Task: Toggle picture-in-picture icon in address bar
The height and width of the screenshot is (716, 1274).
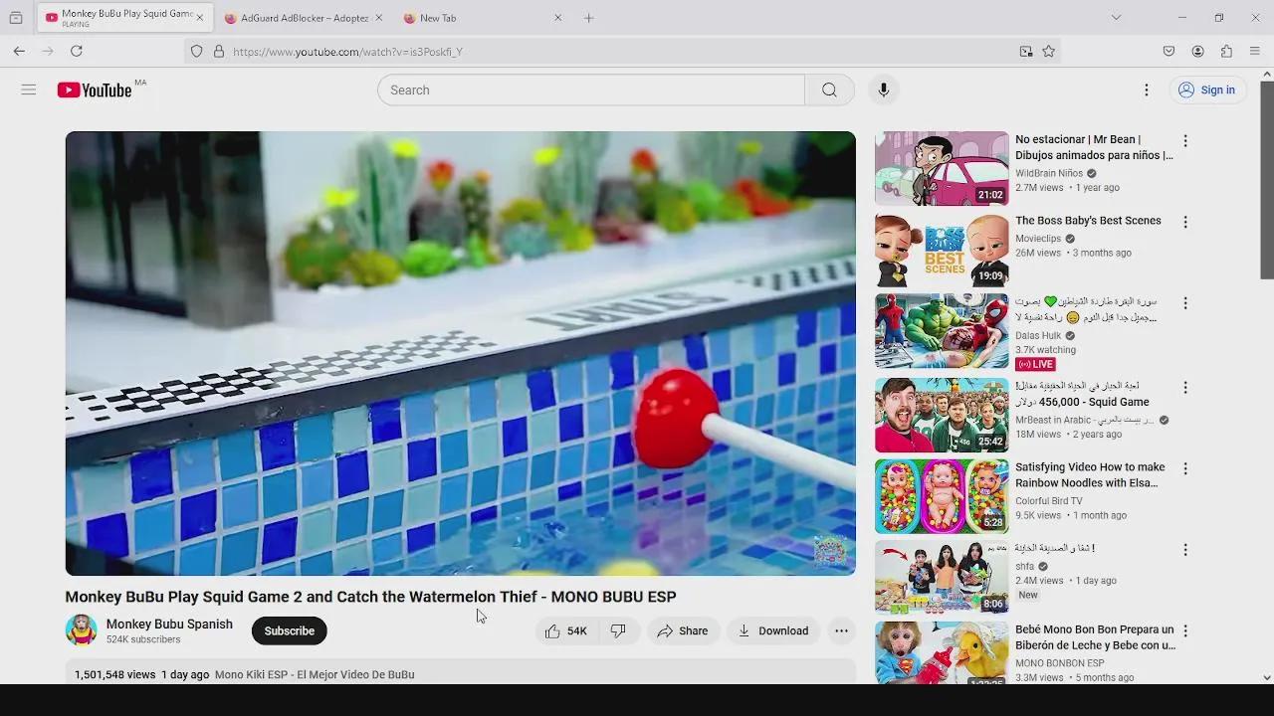Action: pos(1026,52)
